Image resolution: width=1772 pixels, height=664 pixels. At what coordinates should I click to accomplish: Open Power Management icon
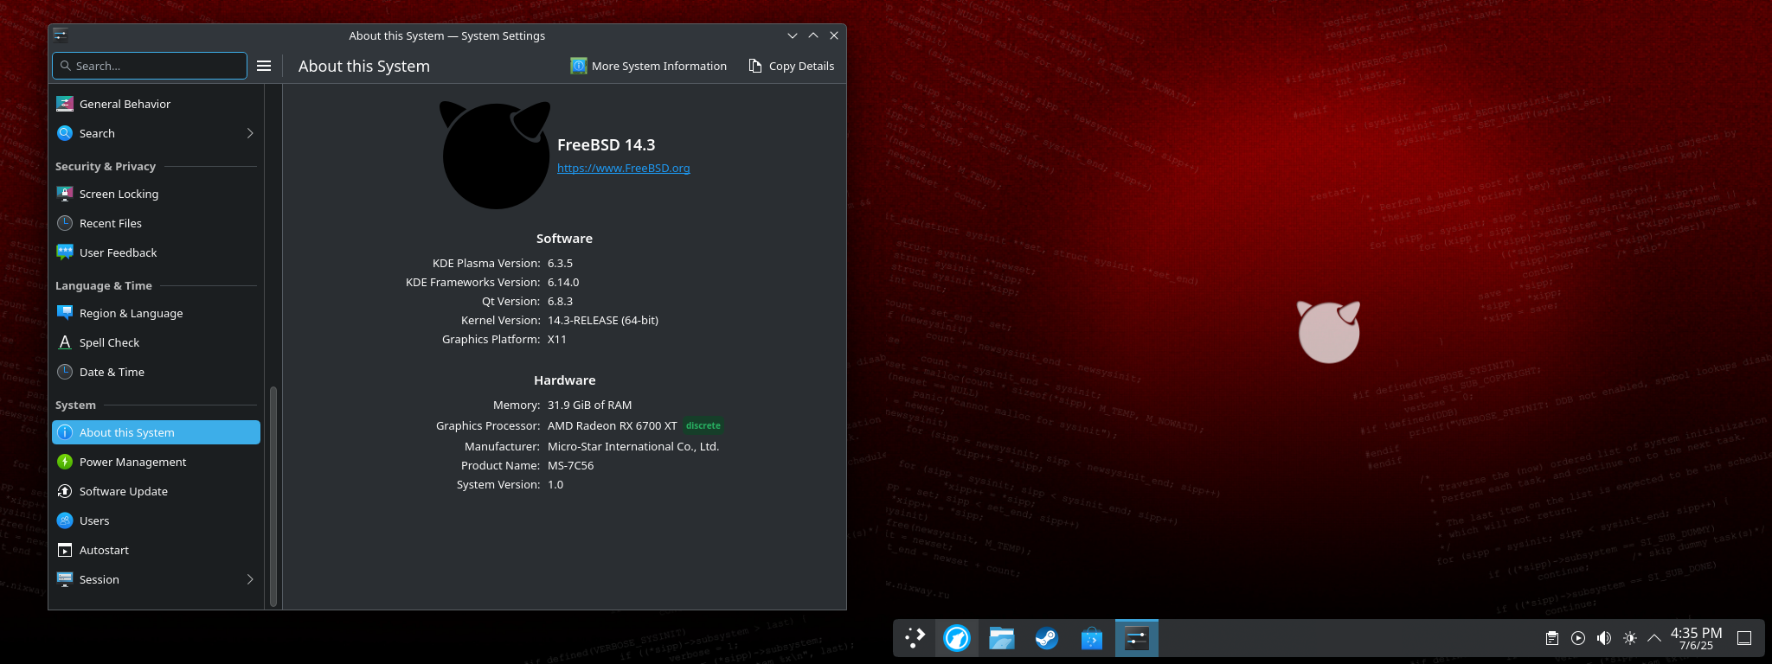point(65,462)
